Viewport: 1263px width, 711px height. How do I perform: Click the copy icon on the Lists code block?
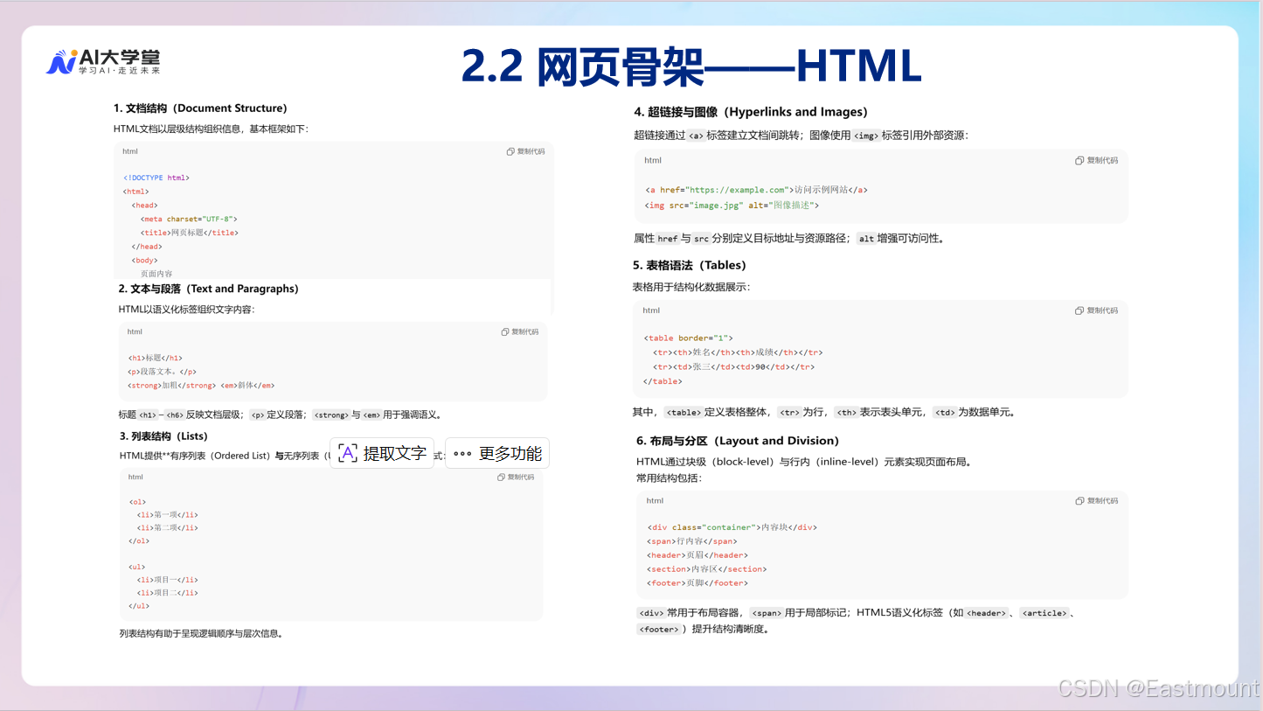[x=503, y=477]
